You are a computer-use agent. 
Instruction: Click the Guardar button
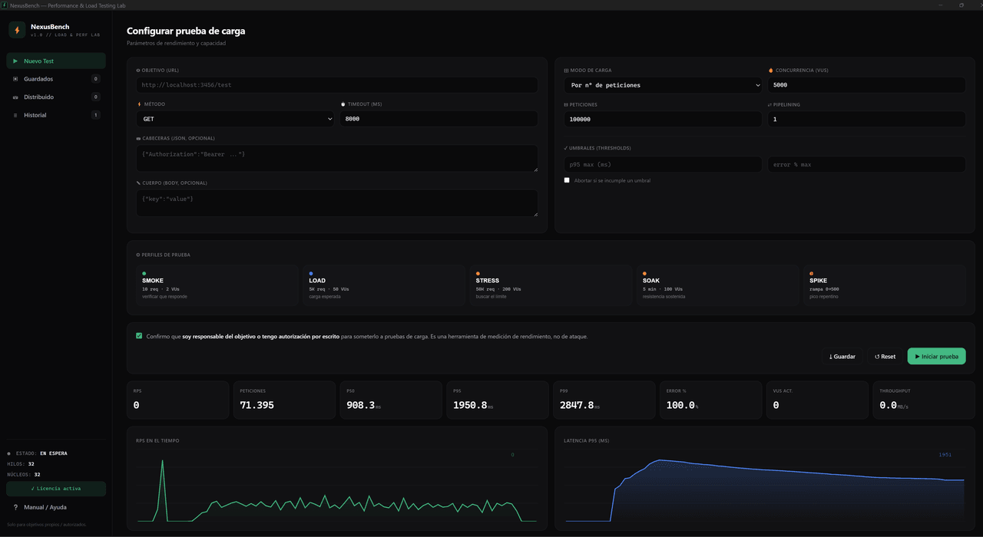[x=842, y=356]
